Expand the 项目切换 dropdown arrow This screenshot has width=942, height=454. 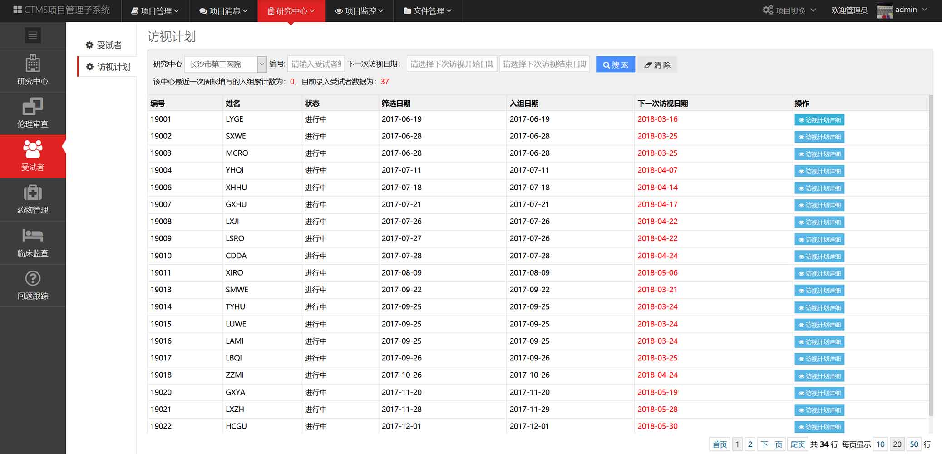(x=813, y=10)
